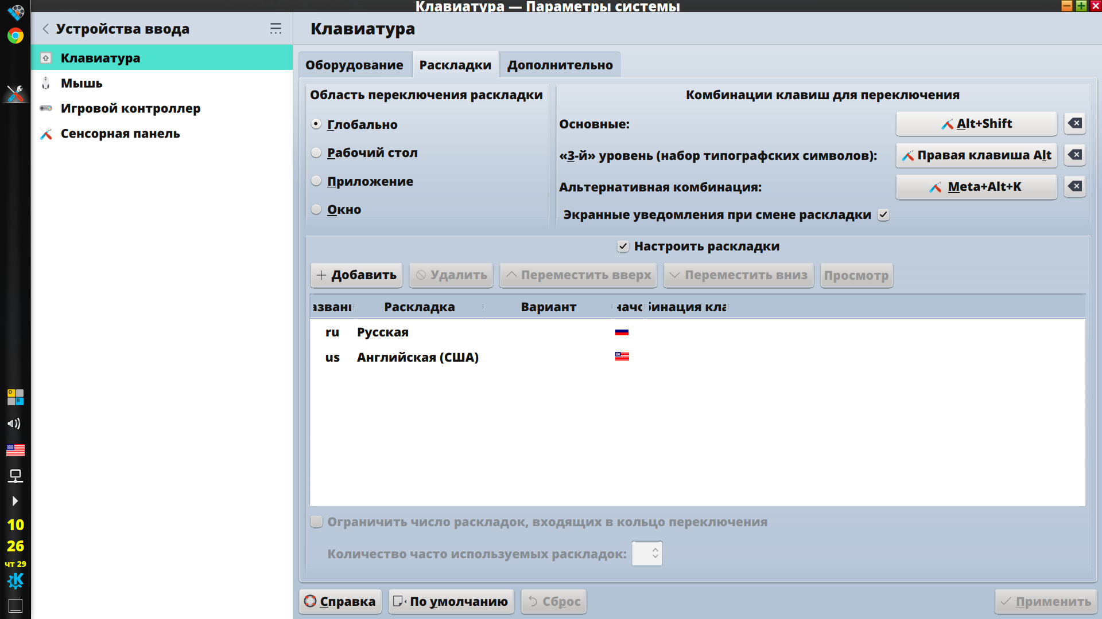Select the Окно switching policy
Viewport: 1102px width, 619px height.
coord(316,209)
